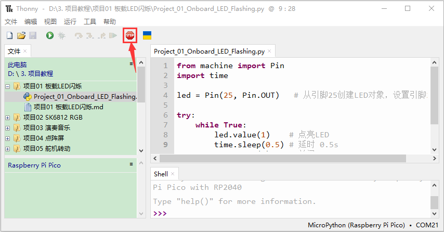Click MicroPython (Raspberry Pi Pico) interpreter selector
The height and width of the screenshot is (232, 444).
356,225
